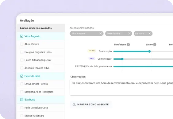This screenshot has width=173, height=119.
Task: Click the Séc. XXI badge beside Colaboração
Action: click(92, 51)
